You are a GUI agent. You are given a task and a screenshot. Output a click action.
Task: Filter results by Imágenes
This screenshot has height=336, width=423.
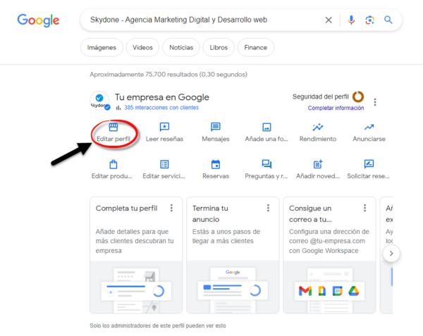pos(102,47)
